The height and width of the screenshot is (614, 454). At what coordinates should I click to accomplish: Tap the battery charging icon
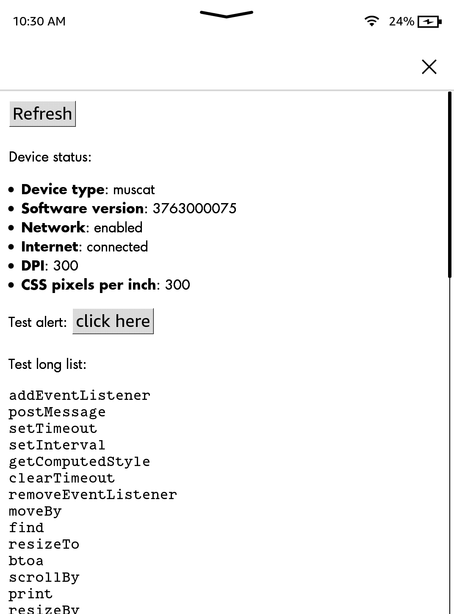429,21
